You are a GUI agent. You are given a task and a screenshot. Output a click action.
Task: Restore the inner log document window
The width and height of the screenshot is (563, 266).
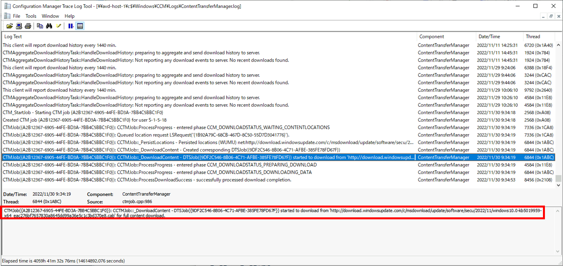[x=551, y=16]
